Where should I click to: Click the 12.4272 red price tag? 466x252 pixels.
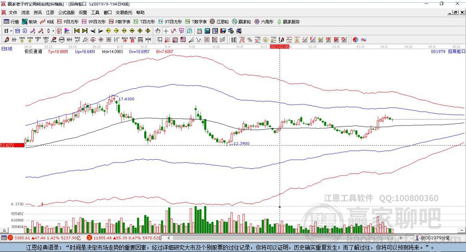pyautogui.click(x=12, y=145)
